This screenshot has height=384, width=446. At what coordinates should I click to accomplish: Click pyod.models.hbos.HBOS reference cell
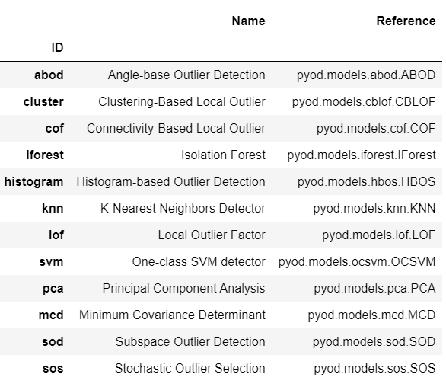(366, 182)
